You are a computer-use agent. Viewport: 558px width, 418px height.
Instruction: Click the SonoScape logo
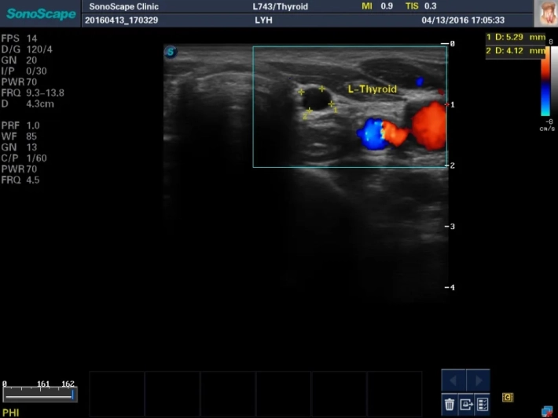(40, 13)
